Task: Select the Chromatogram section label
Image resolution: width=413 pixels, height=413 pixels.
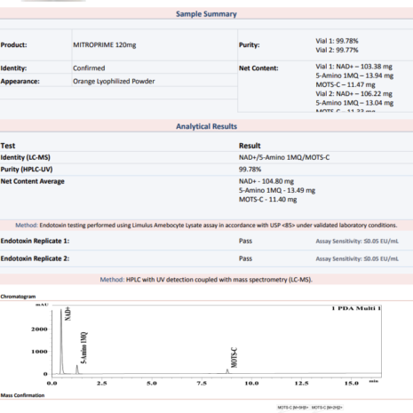Action: [18, 297]
